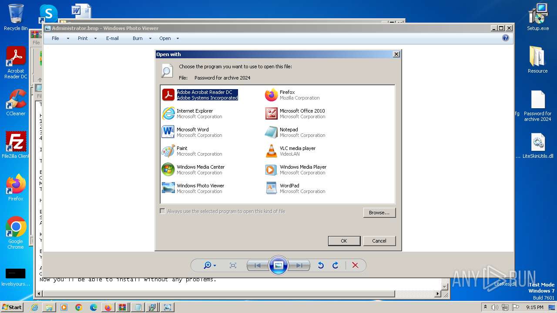Click the Actual size button
This screenshot has width=557, height=313.
(x=233, y=265)
